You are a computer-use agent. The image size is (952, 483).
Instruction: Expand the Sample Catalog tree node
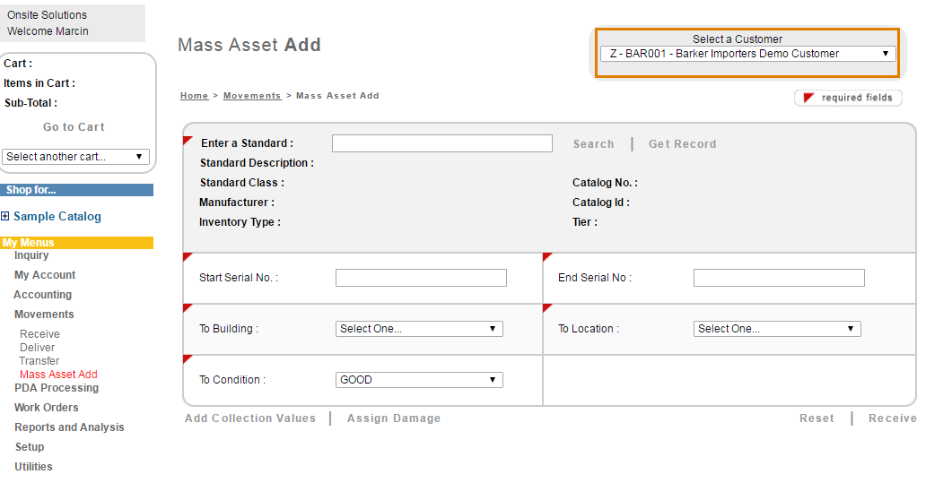[5, 216]
